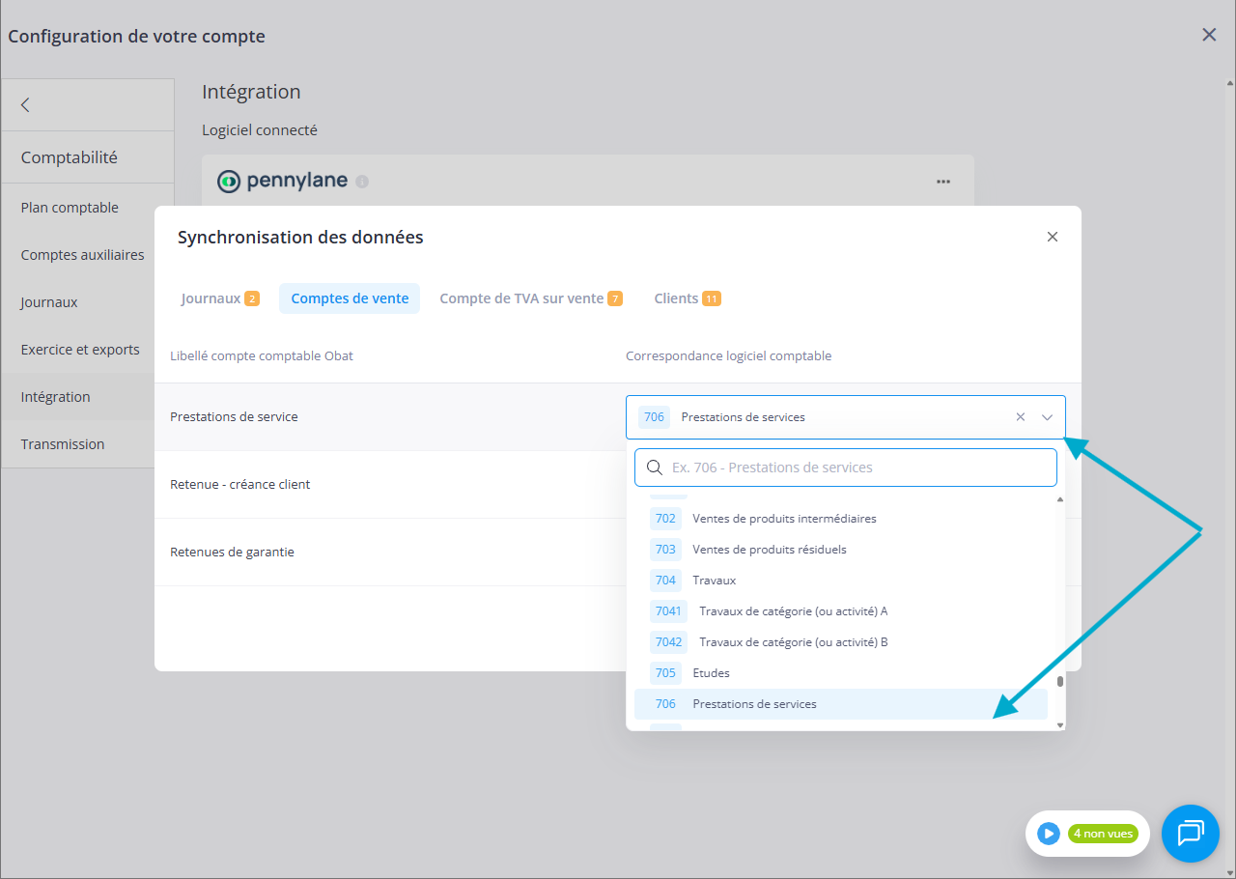Click the Pennylane info icon
1236x879 pixels.
coord(362,182)
